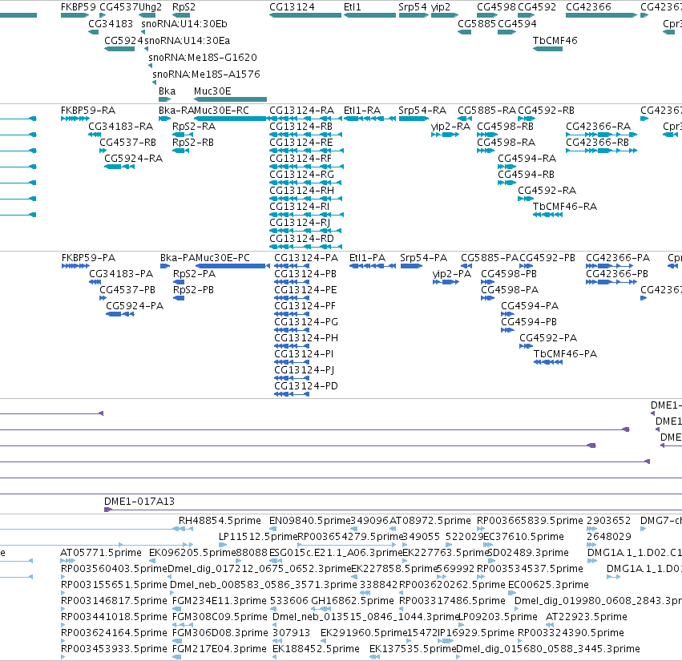This screenshot has width=682, height=661.
Task: Click BAC clone DME1-017A13
Action: (139, 502)
